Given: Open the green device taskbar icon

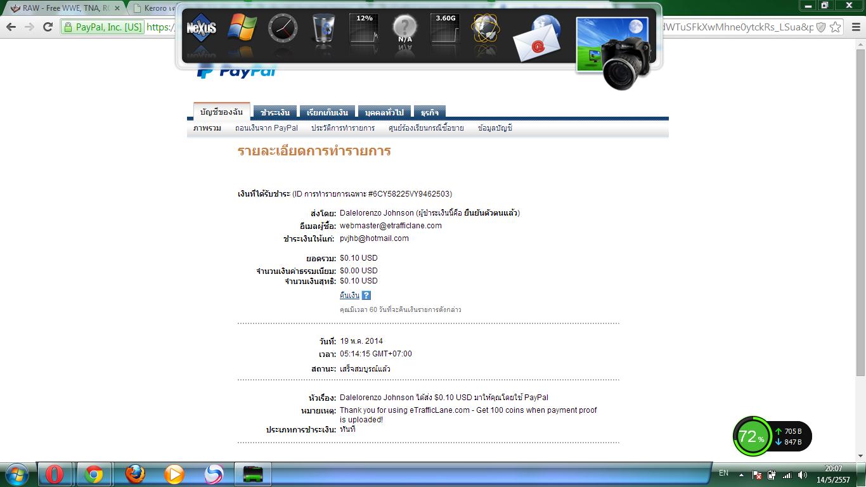Looking at the screenshot, I should pos(253,474).
